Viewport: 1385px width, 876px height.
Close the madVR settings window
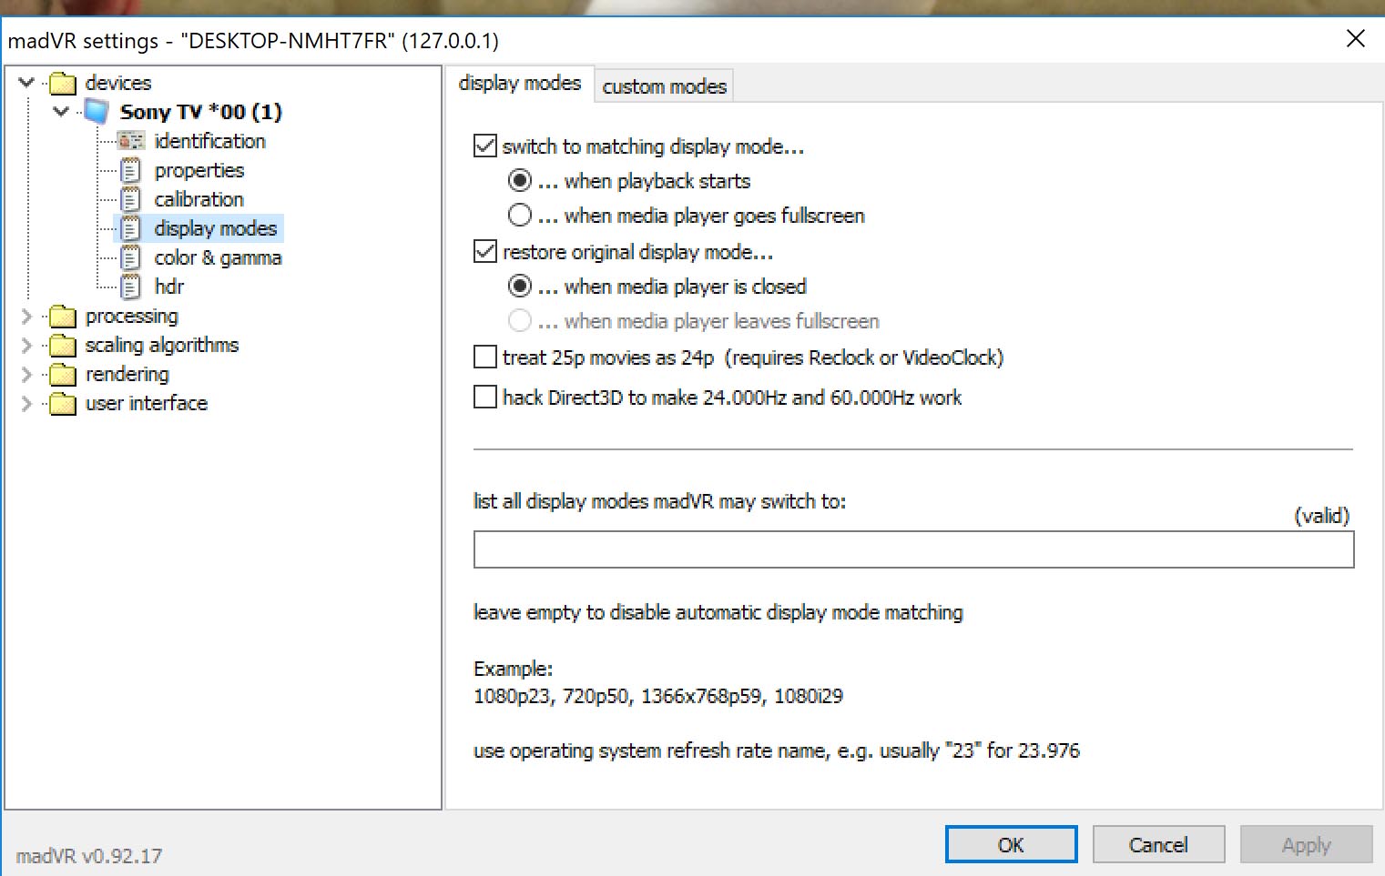1355,38
